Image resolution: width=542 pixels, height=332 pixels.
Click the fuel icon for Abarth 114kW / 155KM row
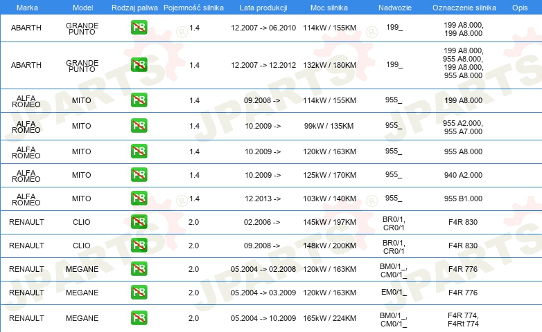click(139, 28)
